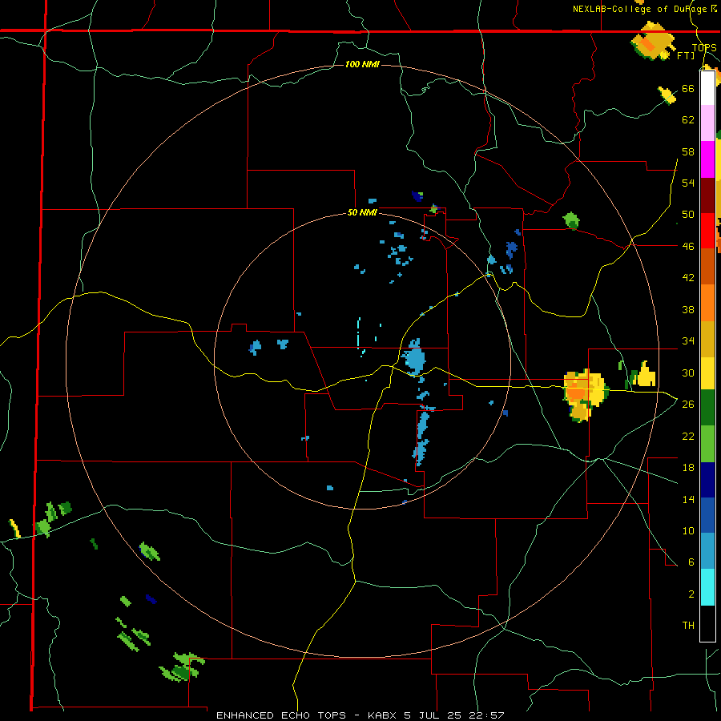Click the '62' legend value
Viewport: 721px width, 721px height.
pyautogui.click(x=688, y=120)
